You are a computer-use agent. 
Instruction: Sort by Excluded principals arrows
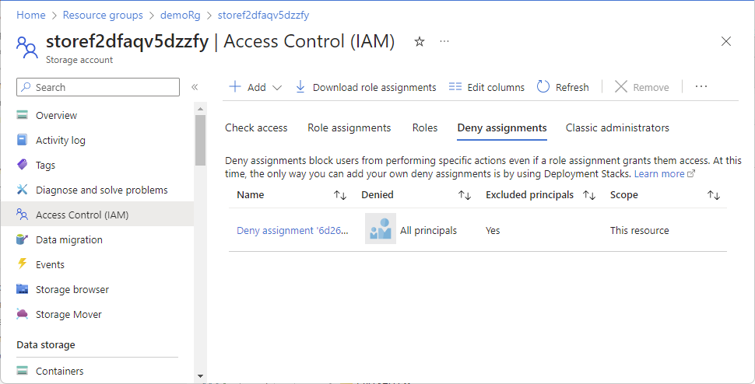point(589,195)
